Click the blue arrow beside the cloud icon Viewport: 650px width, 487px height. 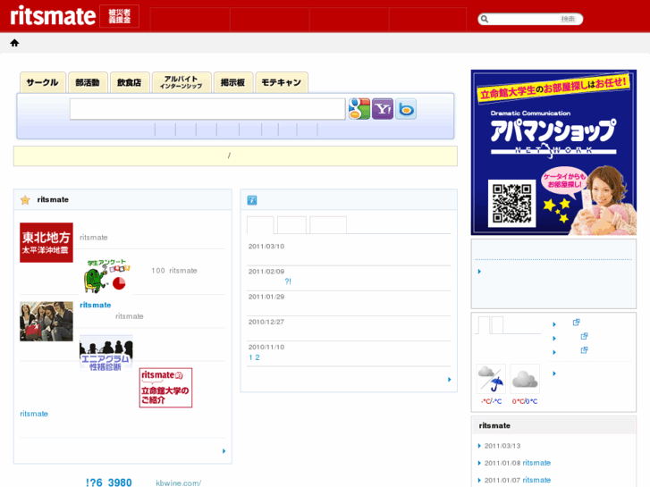click(554, 374)
